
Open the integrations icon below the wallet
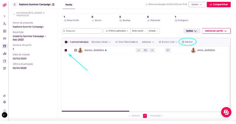pos(5,68)
